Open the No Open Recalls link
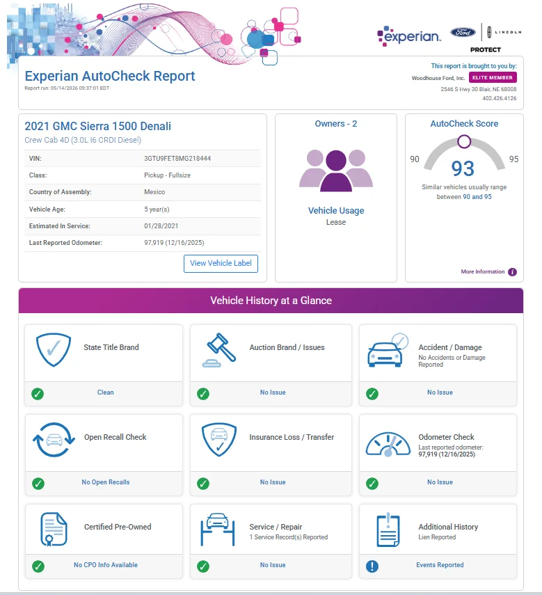The height and width of the screenshot is (595, 542). pos(106,482)
